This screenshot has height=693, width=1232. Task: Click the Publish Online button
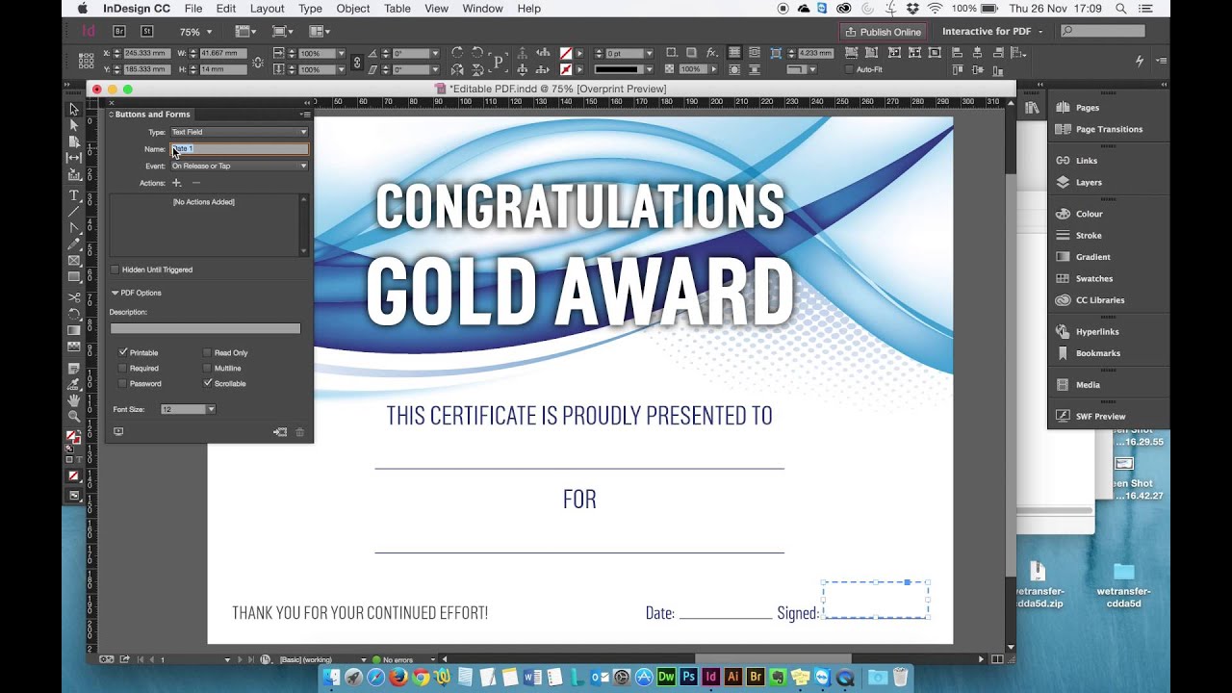click(x=883, y=32)
